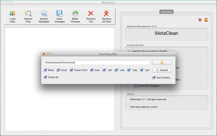Click the large MetaClean title panel
The image size is (217, 136).
pos(167,34)
